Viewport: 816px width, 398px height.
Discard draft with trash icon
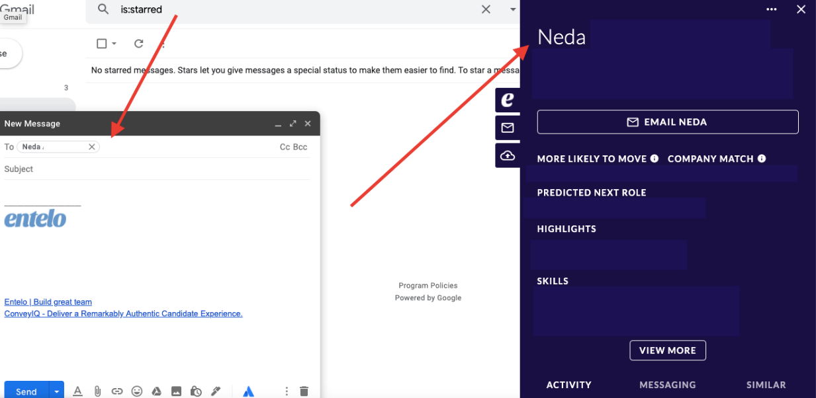click(304, 391)
